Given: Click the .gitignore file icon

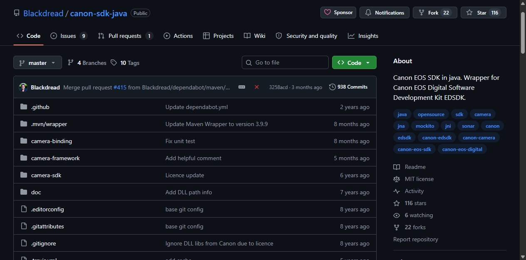Looking at the screenshot, I should 24,243.
